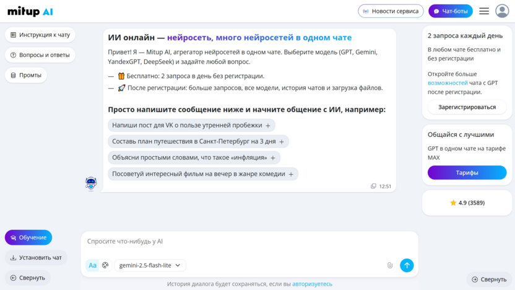Open the user profile avatar

[502, 11]
